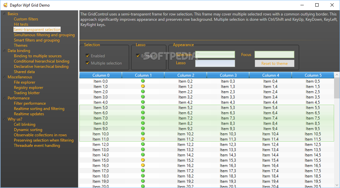Open the Themes demo

pos(21,45)
